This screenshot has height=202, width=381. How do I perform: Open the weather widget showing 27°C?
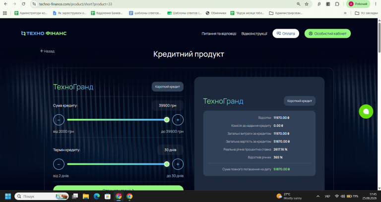[x=289, y=196]
